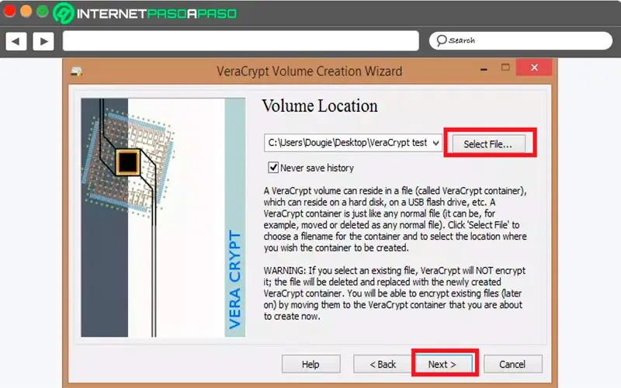Minimize the VeraCrypt wizard window
The image size is (621, 388).
pyautogui.click(x=484, y=69)
